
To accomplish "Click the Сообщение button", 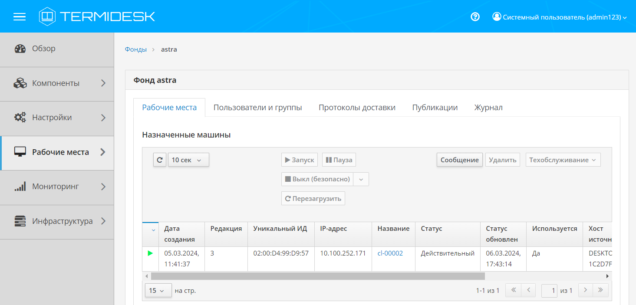I will click(459, 160).
